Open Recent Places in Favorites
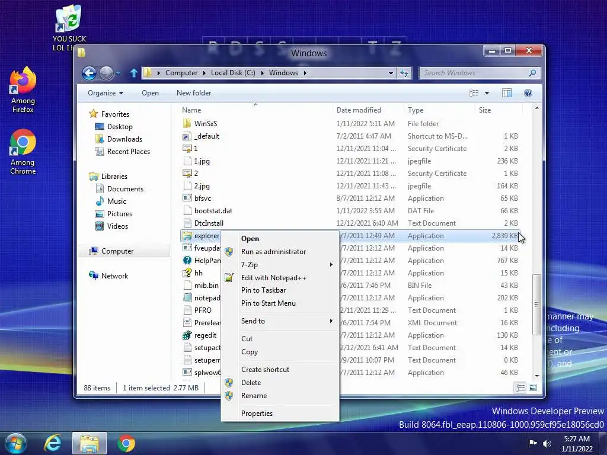Screen dimensions: 607x455 pyautogui.click(x=122, y=151)
